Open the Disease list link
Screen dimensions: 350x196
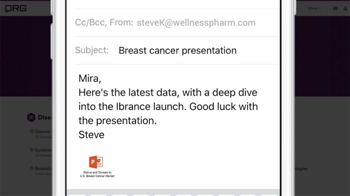click(43, 132)
